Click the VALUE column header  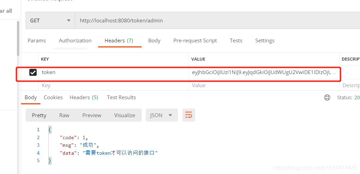click(x=198, y=59)
